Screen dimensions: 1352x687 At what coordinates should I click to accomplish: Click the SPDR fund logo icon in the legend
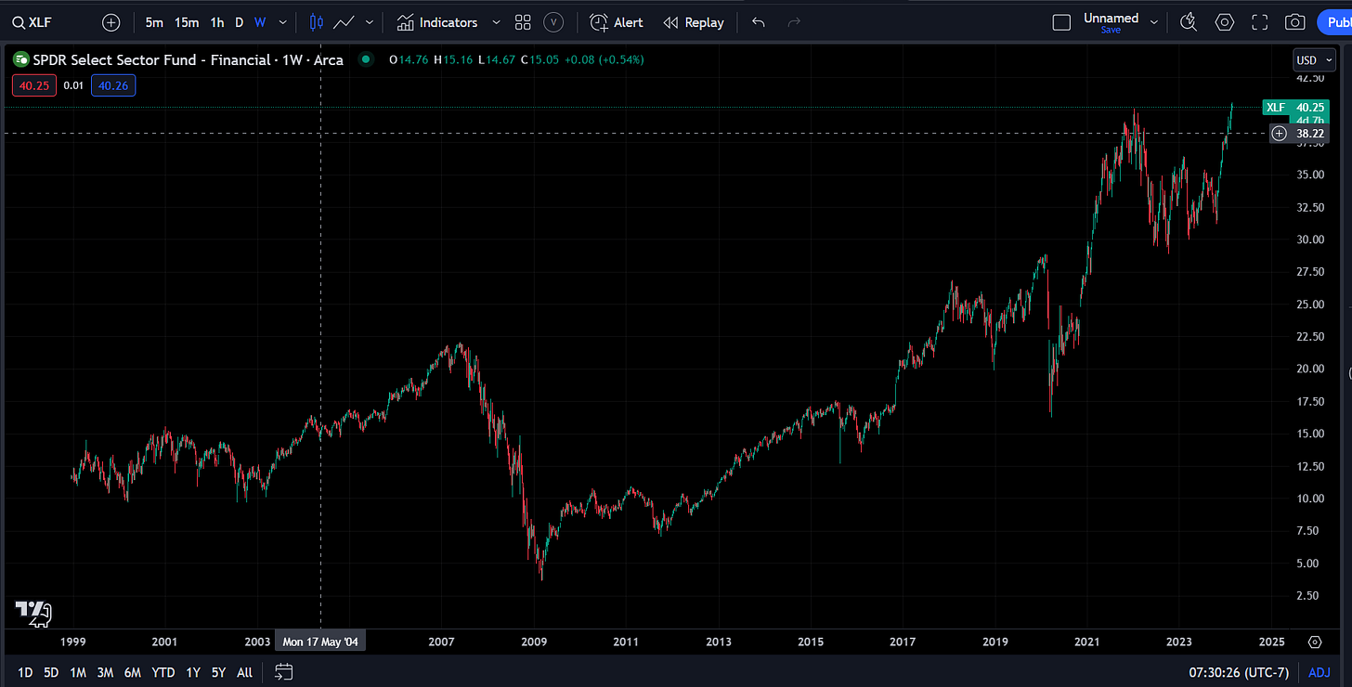pos(19,59)
